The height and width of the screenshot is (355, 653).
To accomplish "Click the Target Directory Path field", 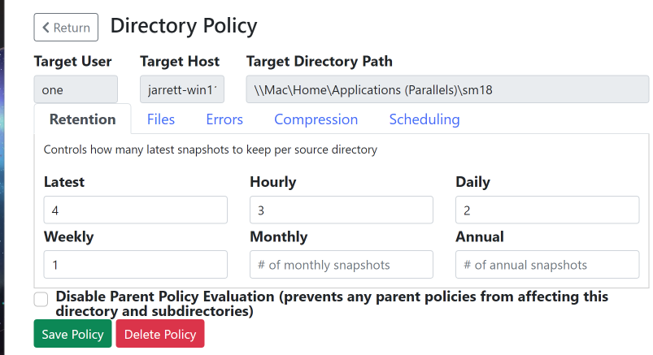I will [447, 89].
